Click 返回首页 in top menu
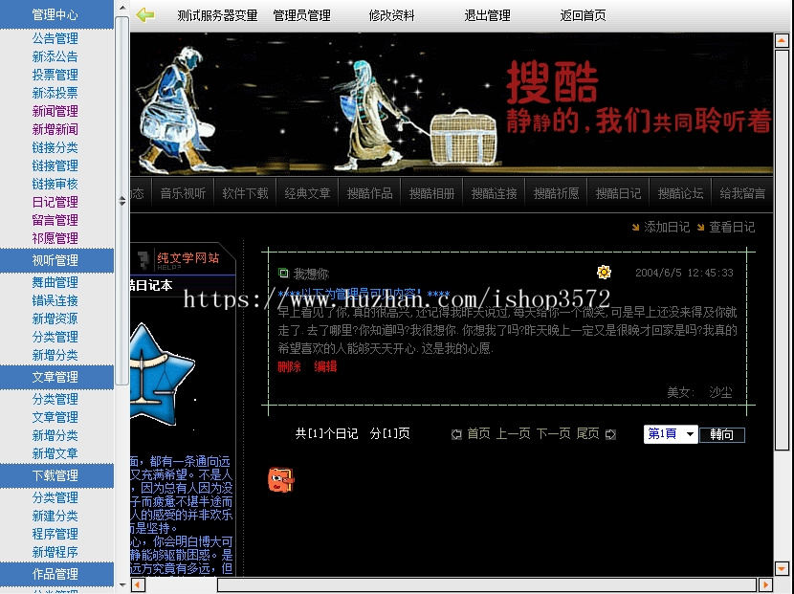This screenshot has height=594, width=794. [583, 15]
